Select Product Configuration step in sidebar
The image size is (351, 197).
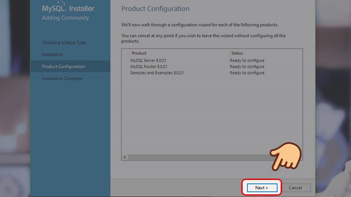pos(64,67)
